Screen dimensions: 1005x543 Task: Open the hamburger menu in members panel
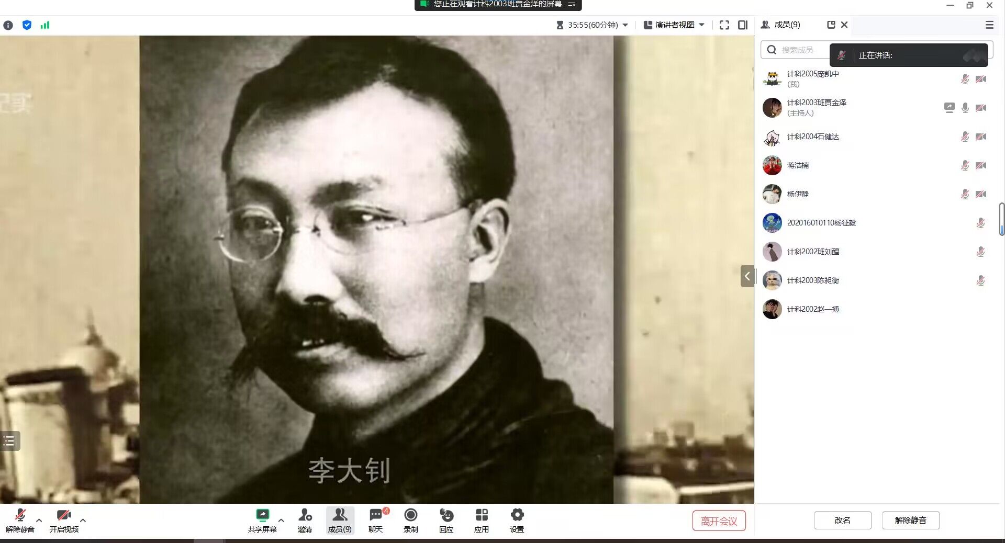pyautogui.click(x=989, y=25)
